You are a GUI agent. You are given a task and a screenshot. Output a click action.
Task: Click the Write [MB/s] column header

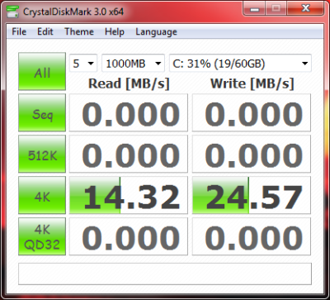pos(252,83)
